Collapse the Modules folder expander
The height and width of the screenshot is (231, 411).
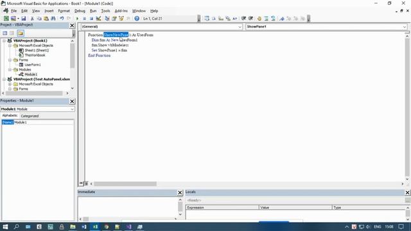point(10,70)
